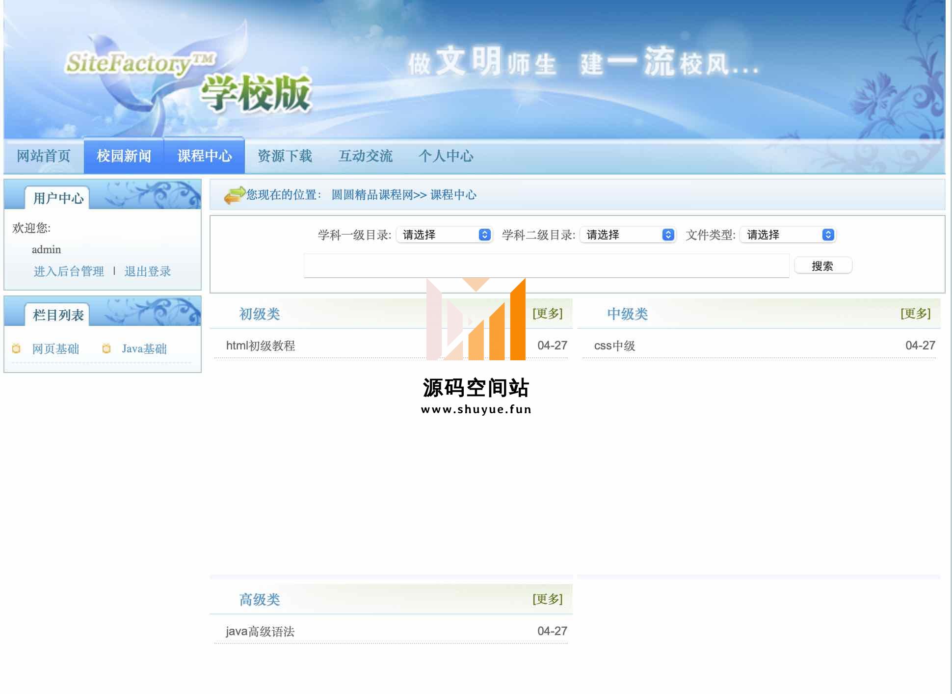Open 互动交流 in navigation bar
Image resolution: width=952 pixels, height=694 pixels.
pos(365,156)
